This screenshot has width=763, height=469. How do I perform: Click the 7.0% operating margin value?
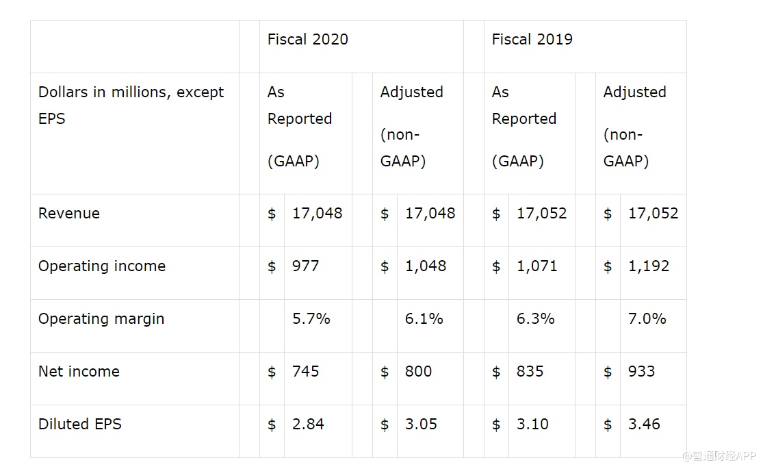tap(647, 319)
